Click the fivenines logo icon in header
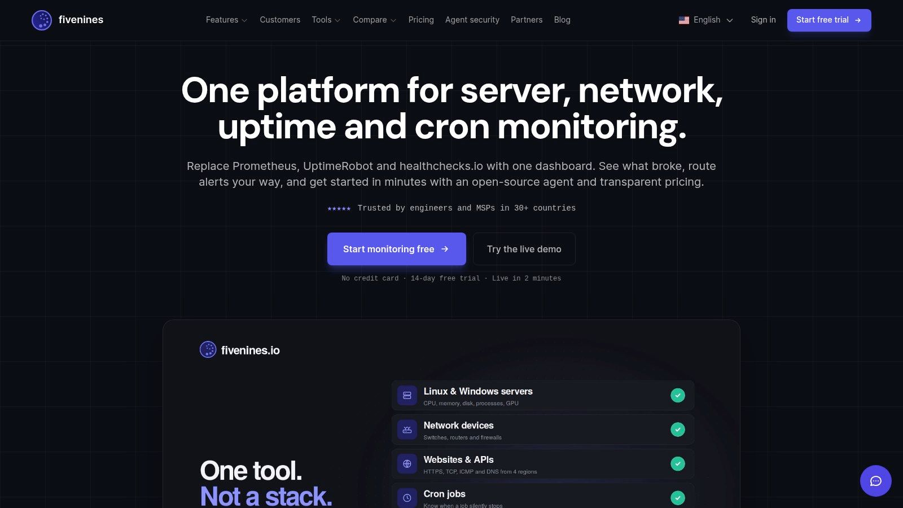The image size is (903, 508). point(42,20)
